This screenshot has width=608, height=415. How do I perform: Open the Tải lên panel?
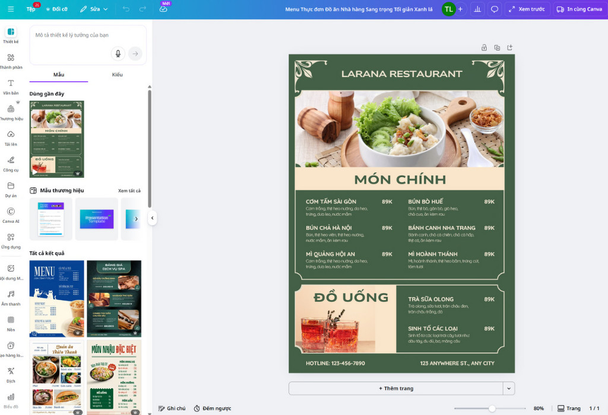pos(10,138)
